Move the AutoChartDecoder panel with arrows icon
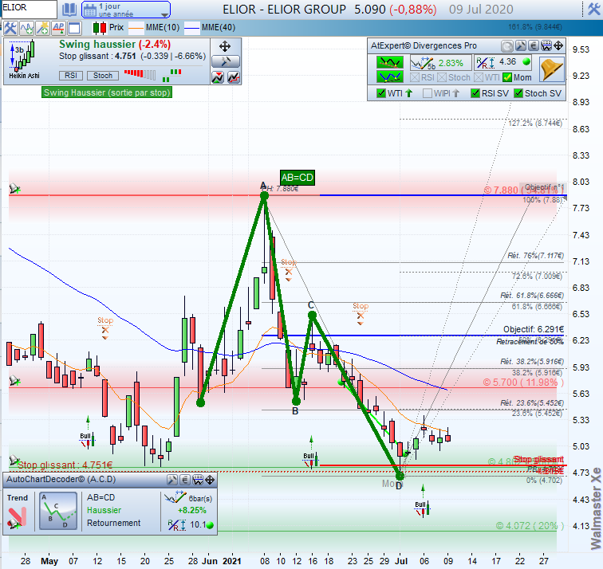 (210, 480)
